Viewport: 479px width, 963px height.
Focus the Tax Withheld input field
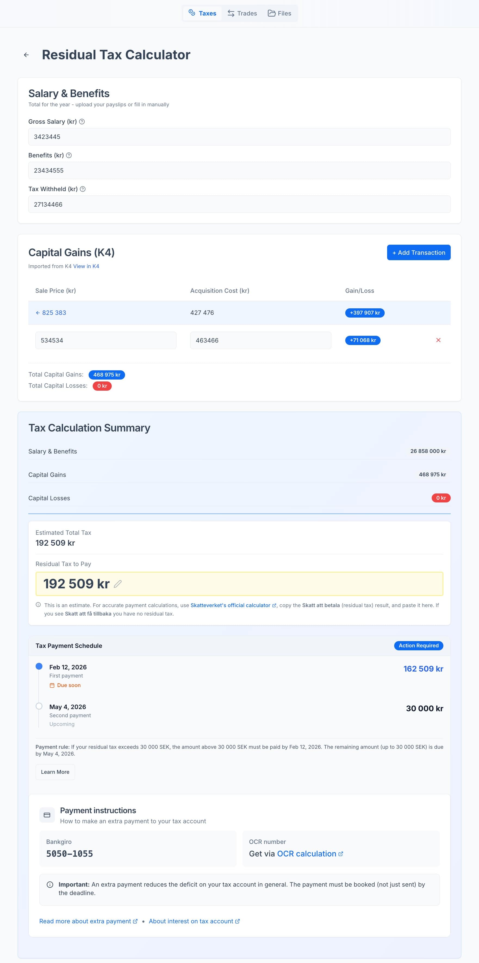[239, 204]
